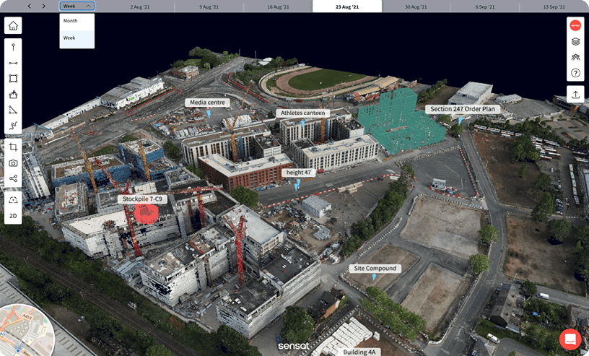Open the circular minimap thumbnail
589x356 pixels.
point(25,331)
